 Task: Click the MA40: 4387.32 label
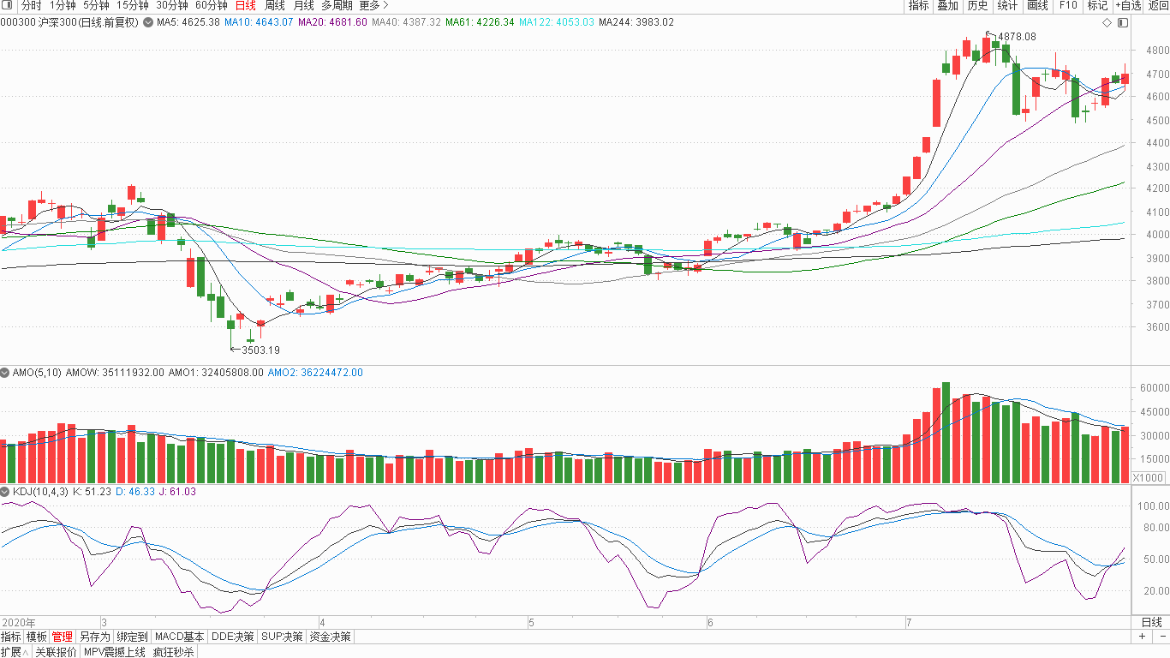tap(407, 22)
